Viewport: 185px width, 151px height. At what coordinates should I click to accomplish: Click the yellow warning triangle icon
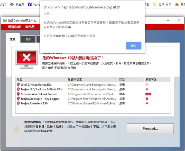(16, 128)
